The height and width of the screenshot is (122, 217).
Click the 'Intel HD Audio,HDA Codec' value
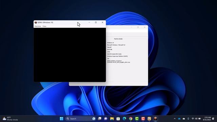point(114,54)
